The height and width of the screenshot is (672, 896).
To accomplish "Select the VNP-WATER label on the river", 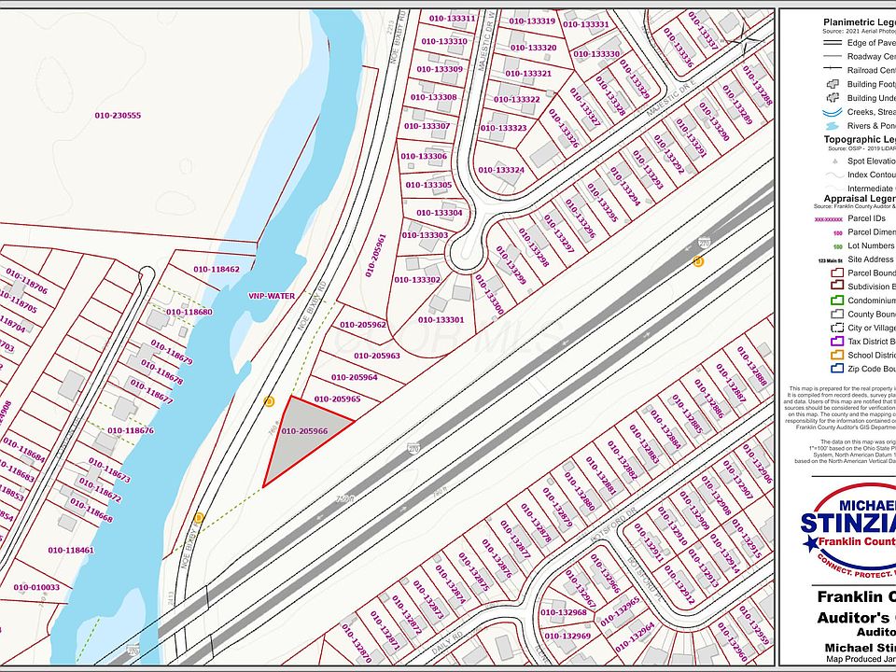I will tap(271, 296).
